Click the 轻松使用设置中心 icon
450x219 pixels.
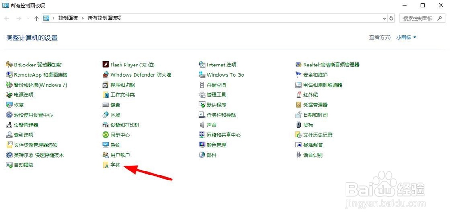pyautogui.click(x=9, y=115)
